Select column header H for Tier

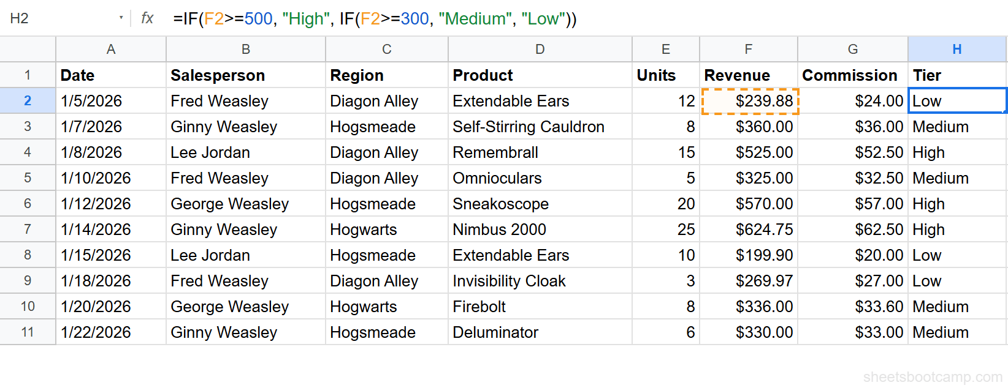[956, 49]
